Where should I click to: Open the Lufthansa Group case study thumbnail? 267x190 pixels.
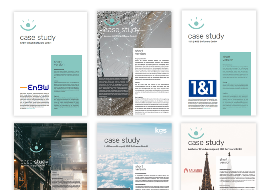(x=135, y=156)
